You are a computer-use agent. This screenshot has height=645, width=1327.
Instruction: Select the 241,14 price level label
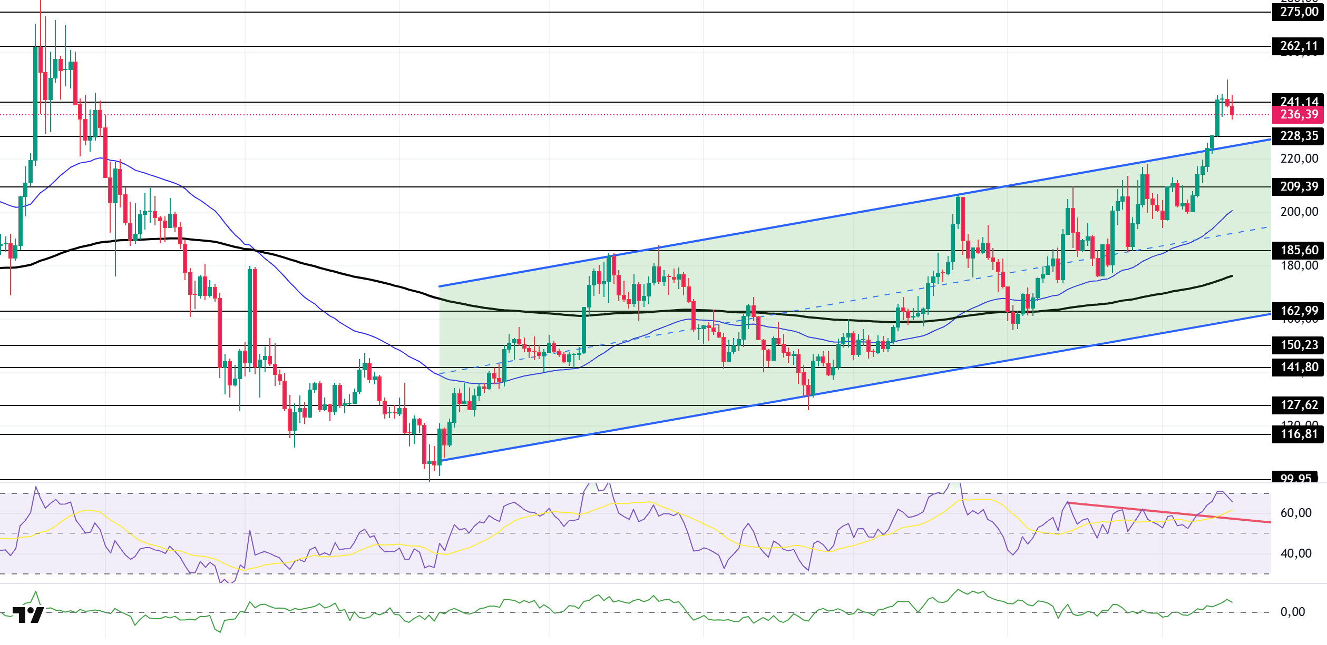(x=1299, y=100)
